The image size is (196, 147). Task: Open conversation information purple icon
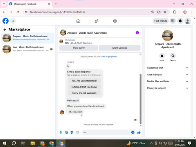pos(137,33)
